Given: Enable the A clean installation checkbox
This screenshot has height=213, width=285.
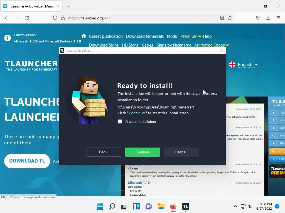Looking at the screenshot, I should [x=120, y=121].
